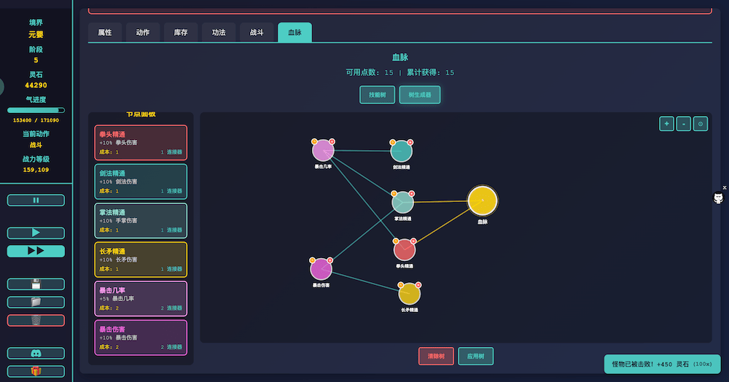Click the floppy disk save icon

tap(36, 284)
